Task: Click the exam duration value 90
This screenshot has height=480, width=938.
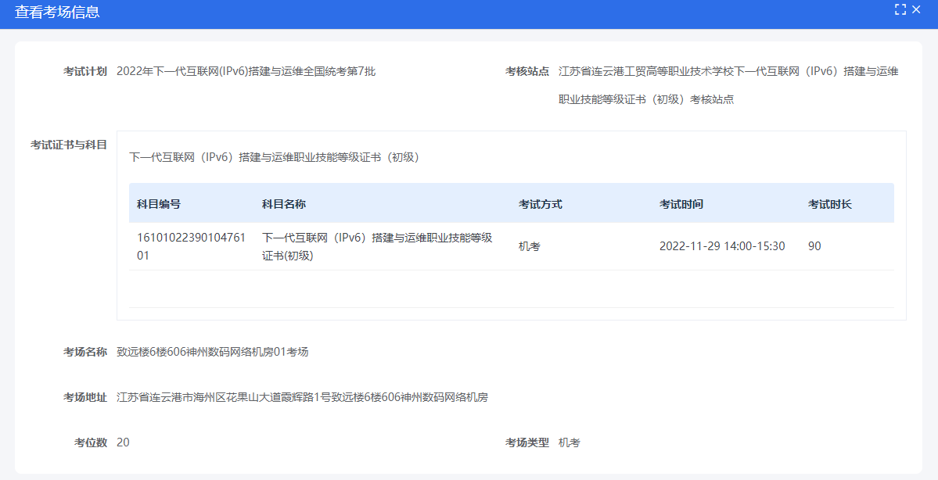Action: [x=814, y=246]
